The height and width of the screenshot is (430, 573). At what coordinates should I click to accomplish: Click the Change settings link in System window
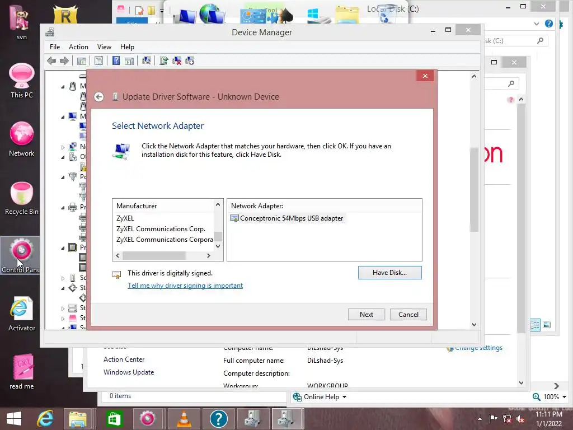(479, 348)
